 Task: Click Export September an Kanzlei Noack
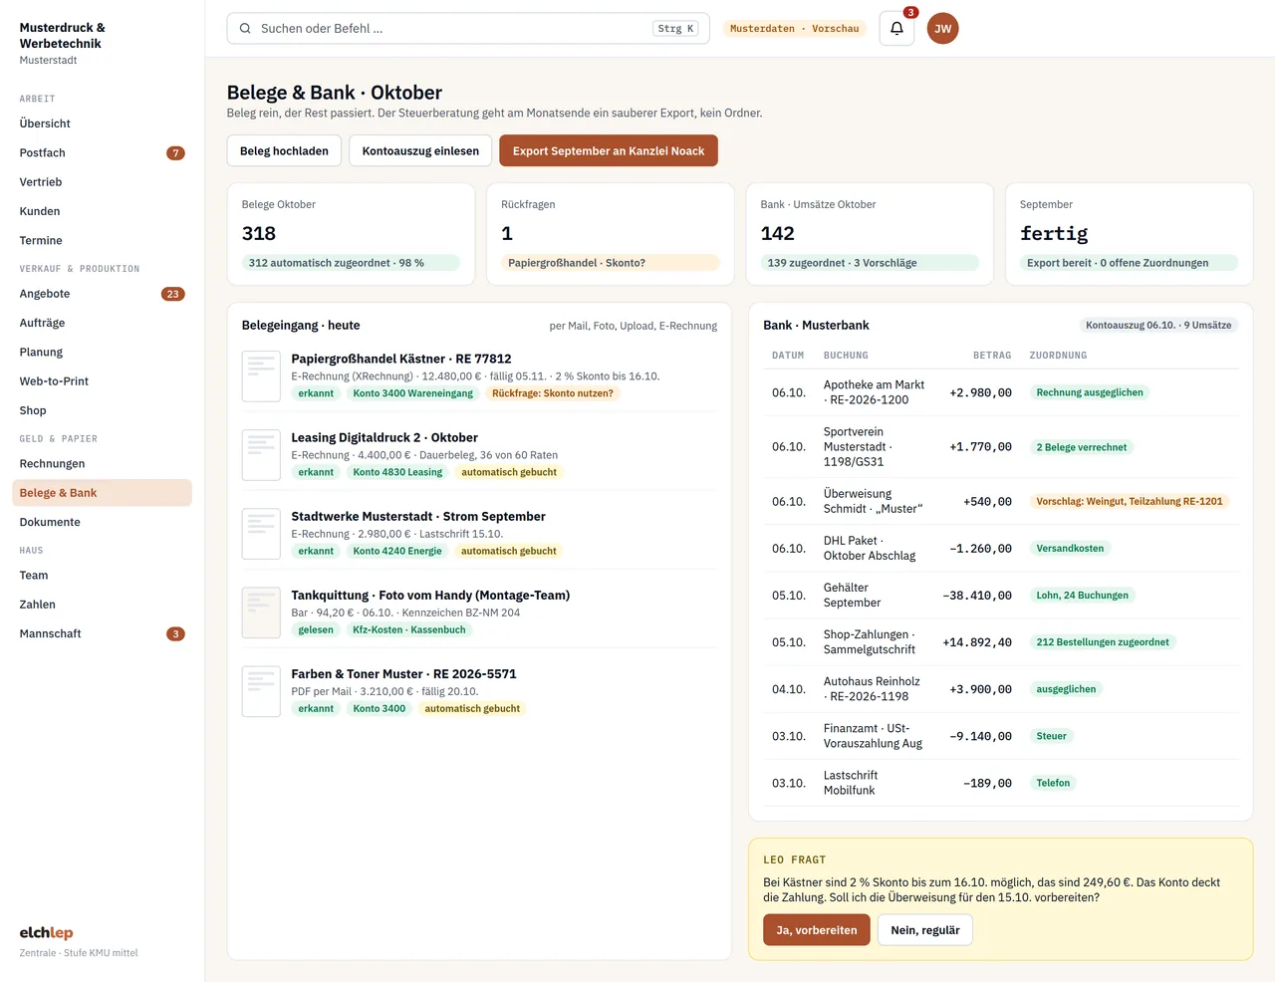(x=609, y=151)
